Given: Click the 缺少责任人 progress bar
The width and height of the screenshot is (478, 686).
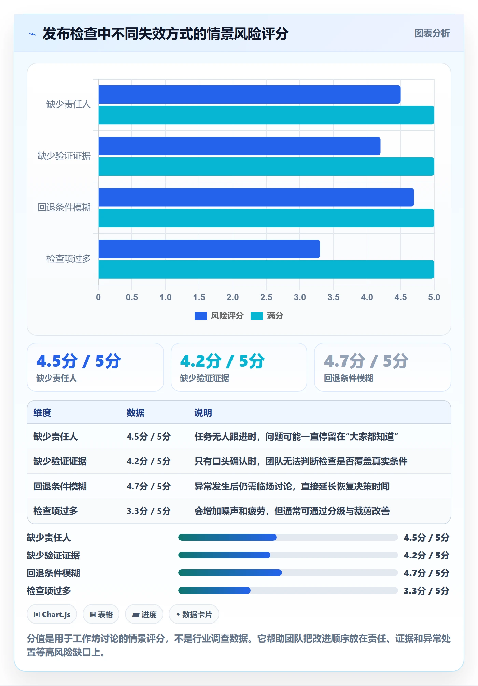Looking at the screenshot, I should coord(288,537).
